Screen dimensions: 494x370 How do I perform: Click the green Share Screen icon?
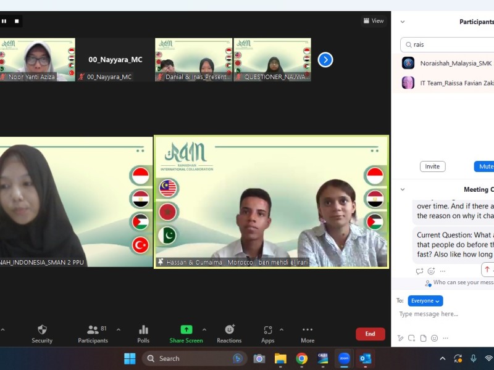tap(186, 330)
